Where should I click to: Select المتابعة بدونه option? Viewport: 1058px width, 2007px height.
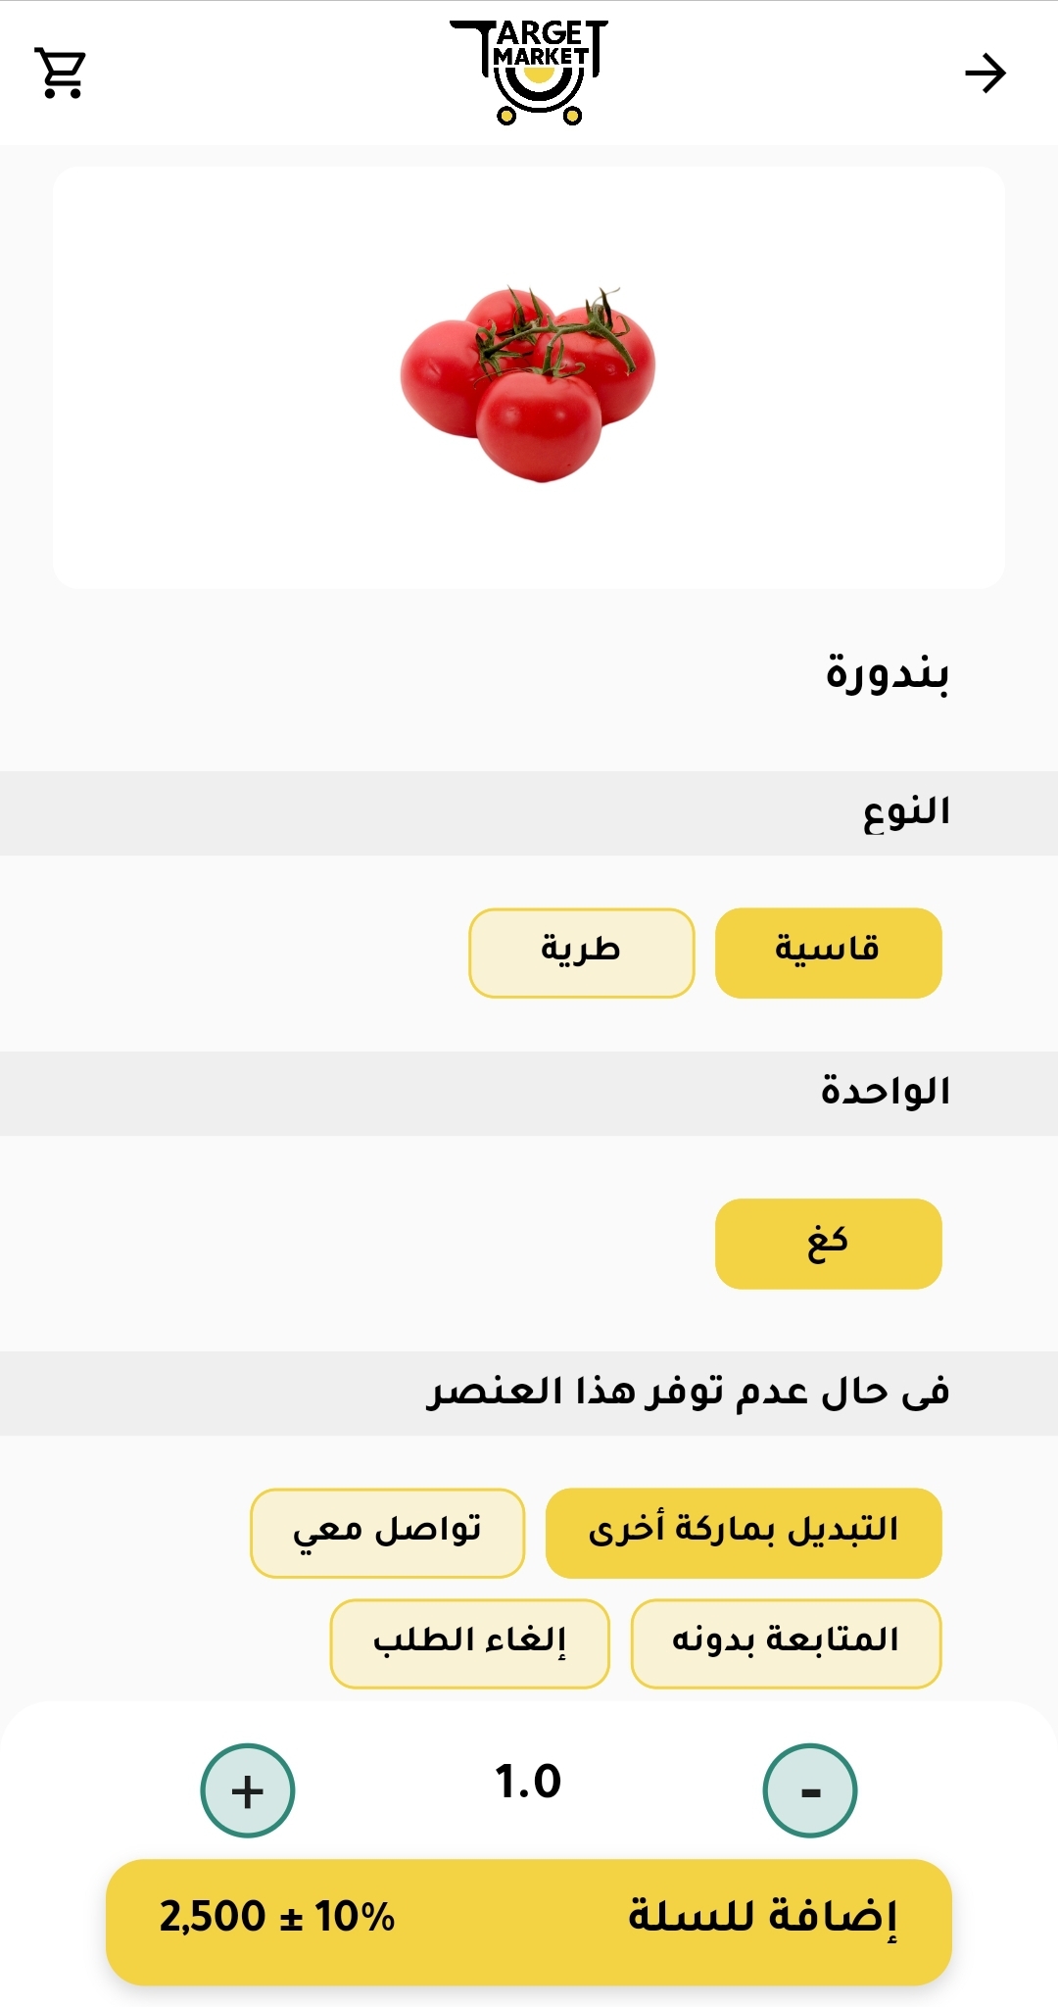click(786, 1643)
